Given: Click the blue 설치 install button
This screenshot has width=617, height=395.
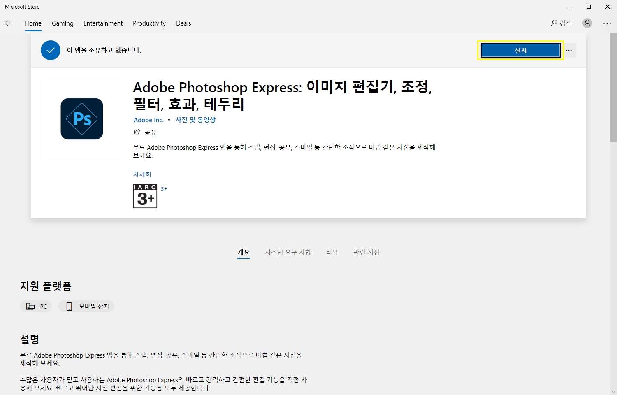Looking at the screenshot, I should (520, 50).
